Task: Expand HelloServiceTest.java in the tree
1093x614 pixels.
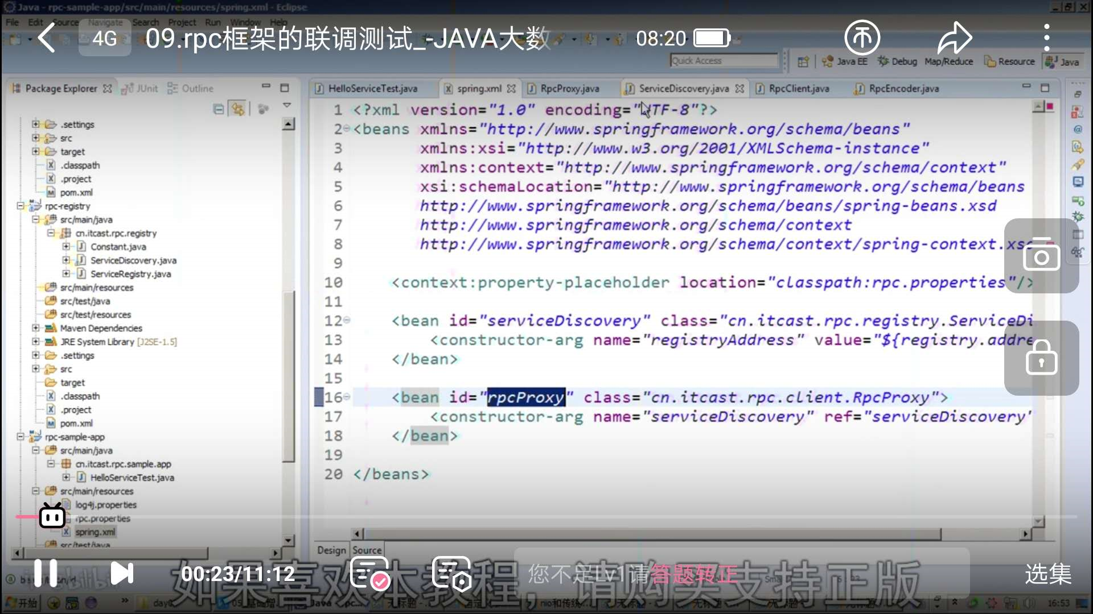Action: click(x=66, y=478)
